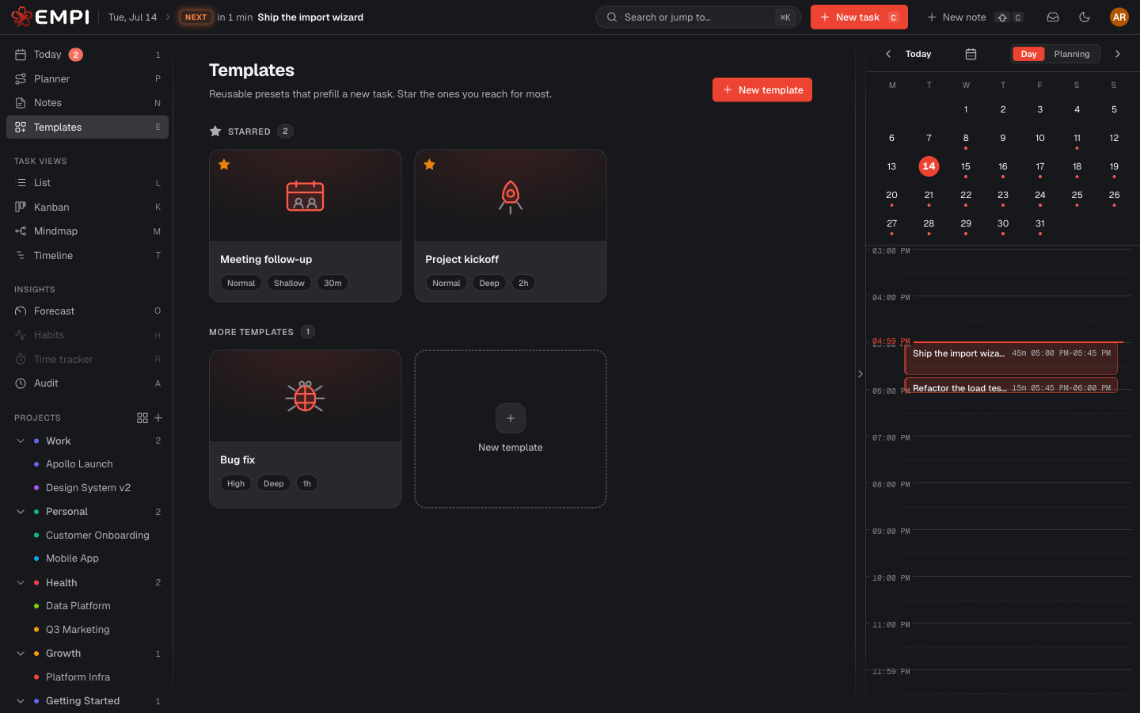
Task: Open the Design System v2 project
Action: click(x=88, y=488)
